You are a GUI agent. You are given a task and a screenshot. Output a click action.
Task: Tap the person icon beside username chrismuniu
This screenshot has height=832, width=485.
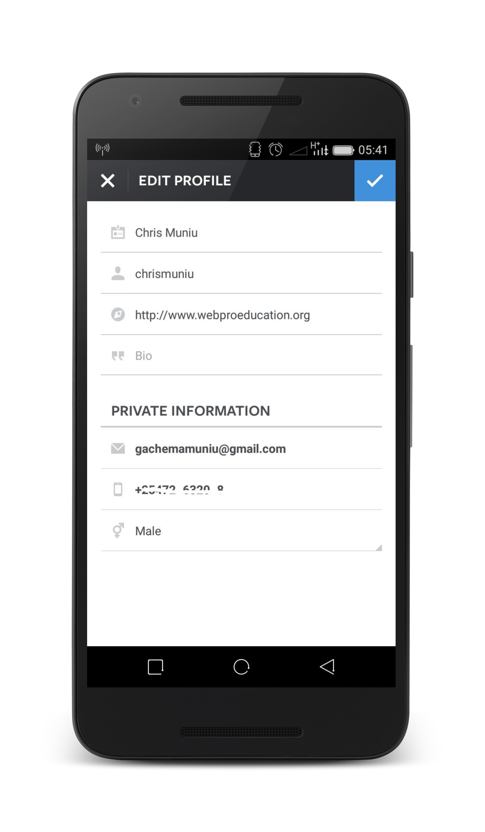click(118, 274)
